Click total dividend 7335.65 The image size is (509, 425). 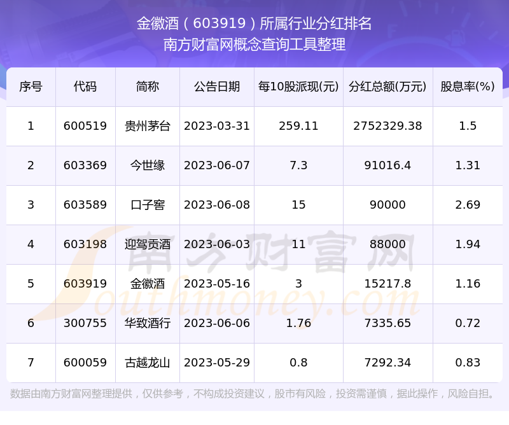tap(387, 323)
